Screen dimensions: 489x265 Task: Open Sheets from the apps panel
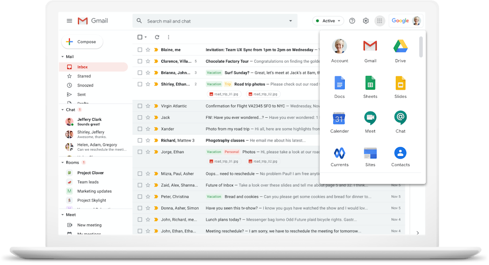pos(370,87)
